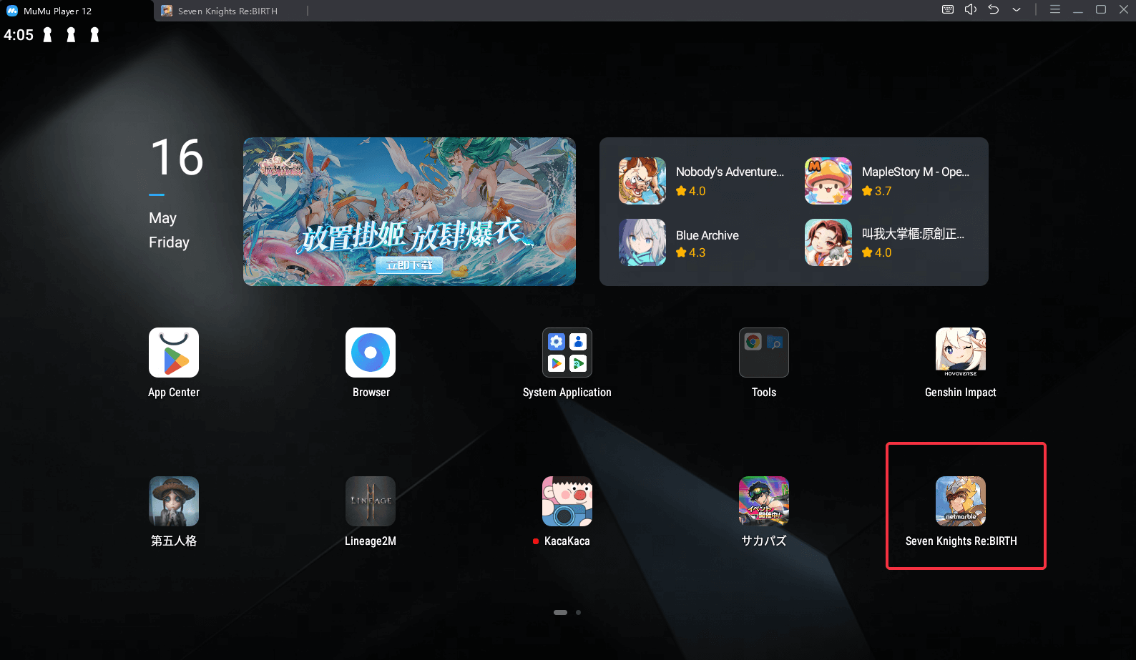Click the 3.7 rating under MapleStory M

(x=877, y=191)
